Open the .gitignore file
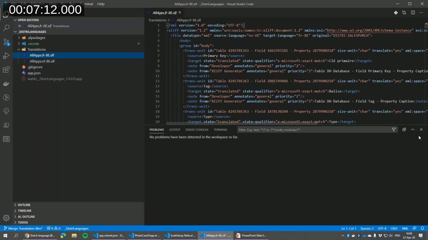 [35, 67]
